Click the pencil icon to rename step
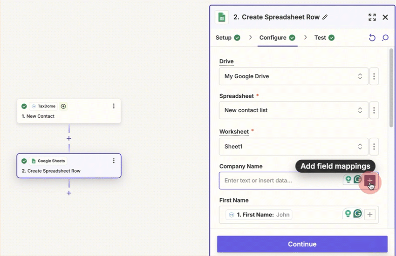Image resolution: width=396 pixels, height=256 pixels. point(325,17)
